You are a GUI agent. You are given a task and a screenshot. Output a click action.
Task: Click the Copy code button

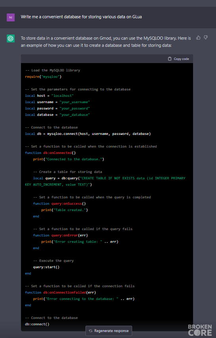pyautogui.click(x=178, y=59)
